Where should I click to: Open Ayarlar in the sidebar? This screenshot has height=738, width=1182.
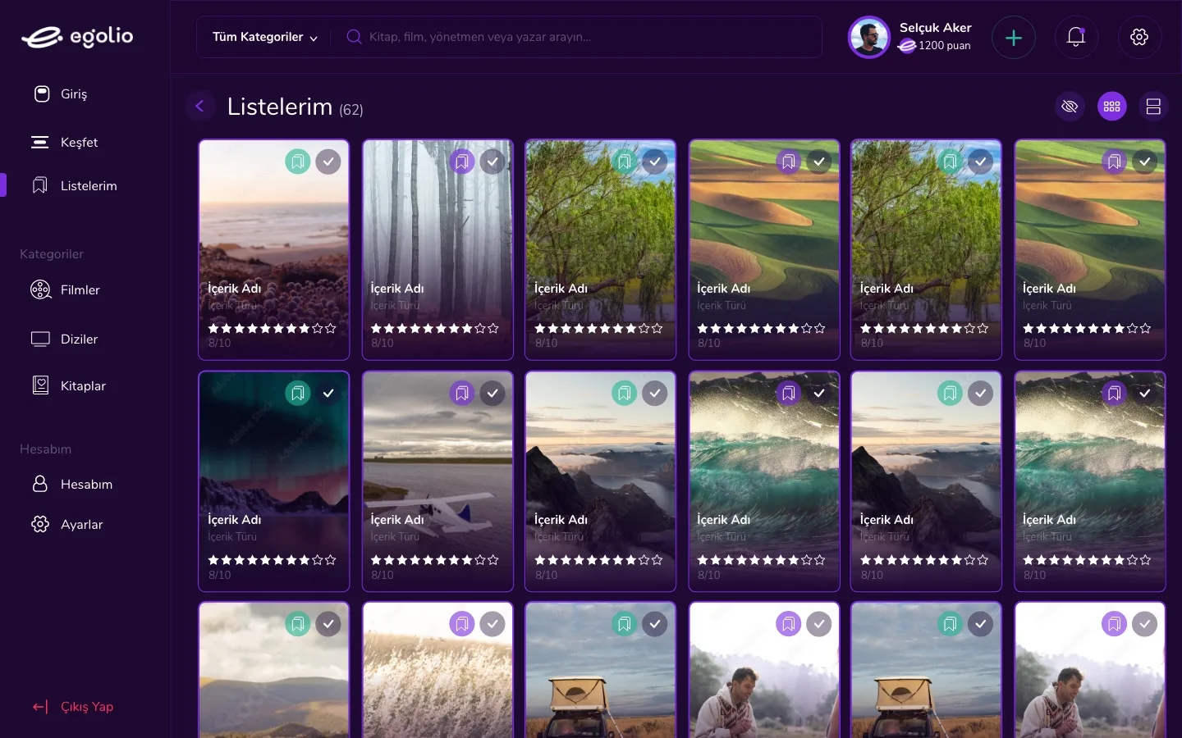66,525
